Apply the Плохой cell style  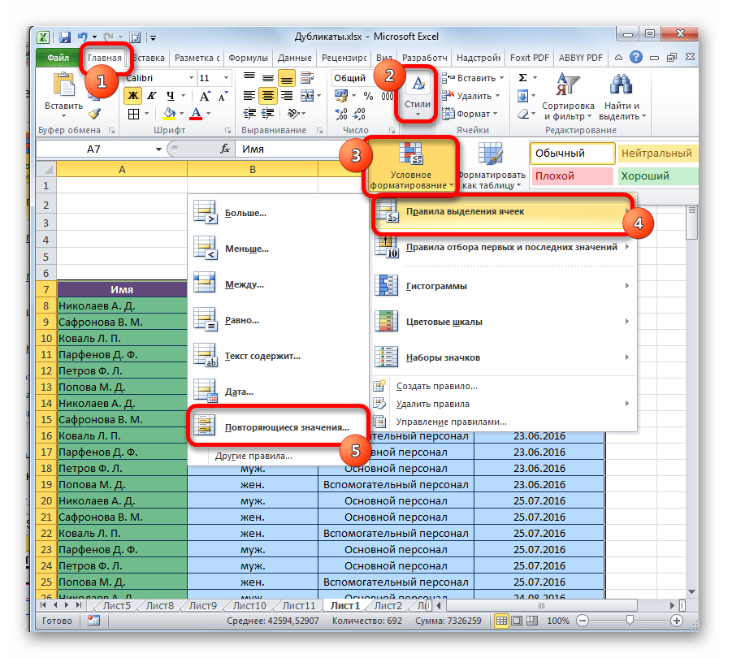(572, 176)
